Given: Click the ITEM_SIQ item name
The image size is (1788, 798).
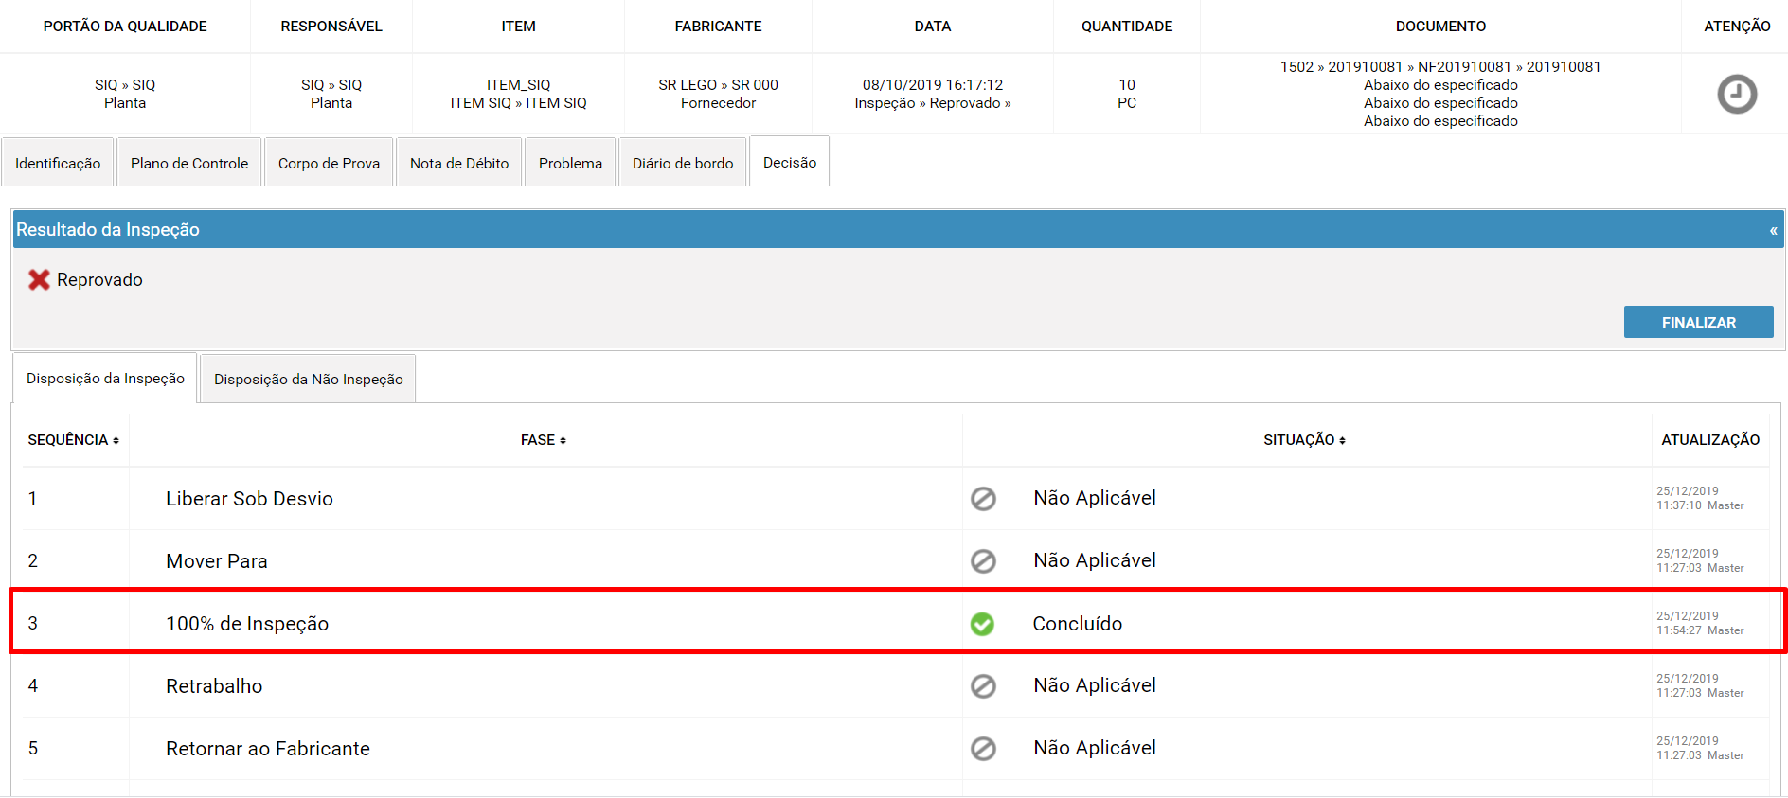Looking at the screenshot, I should (x=519, y=85).
